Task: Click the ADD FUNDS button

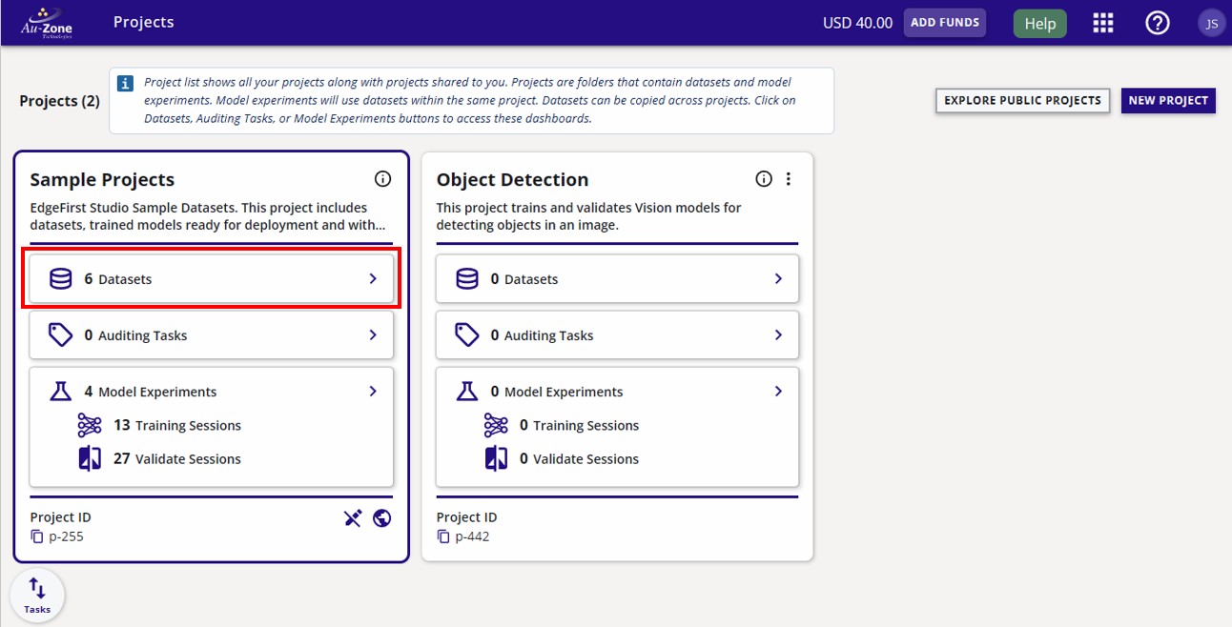Action: coord(945,22)
